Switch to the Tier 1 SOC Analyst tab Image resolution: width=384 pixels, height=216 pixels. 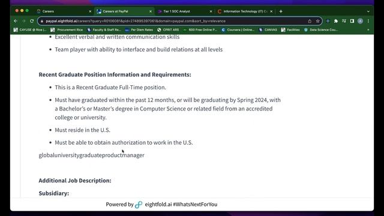184,11
